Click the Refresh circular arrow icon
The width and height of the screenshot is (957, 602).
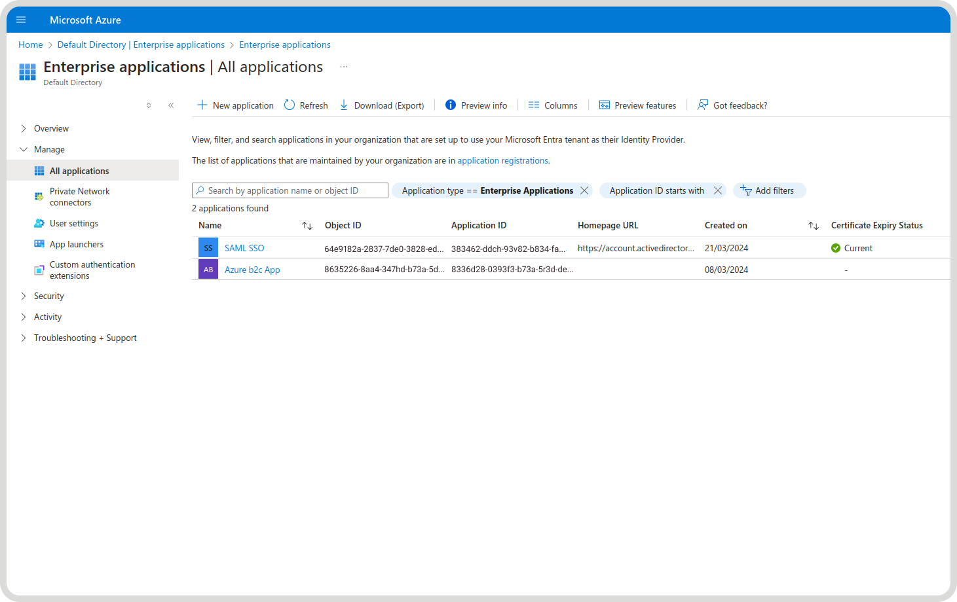coord(290,105)
